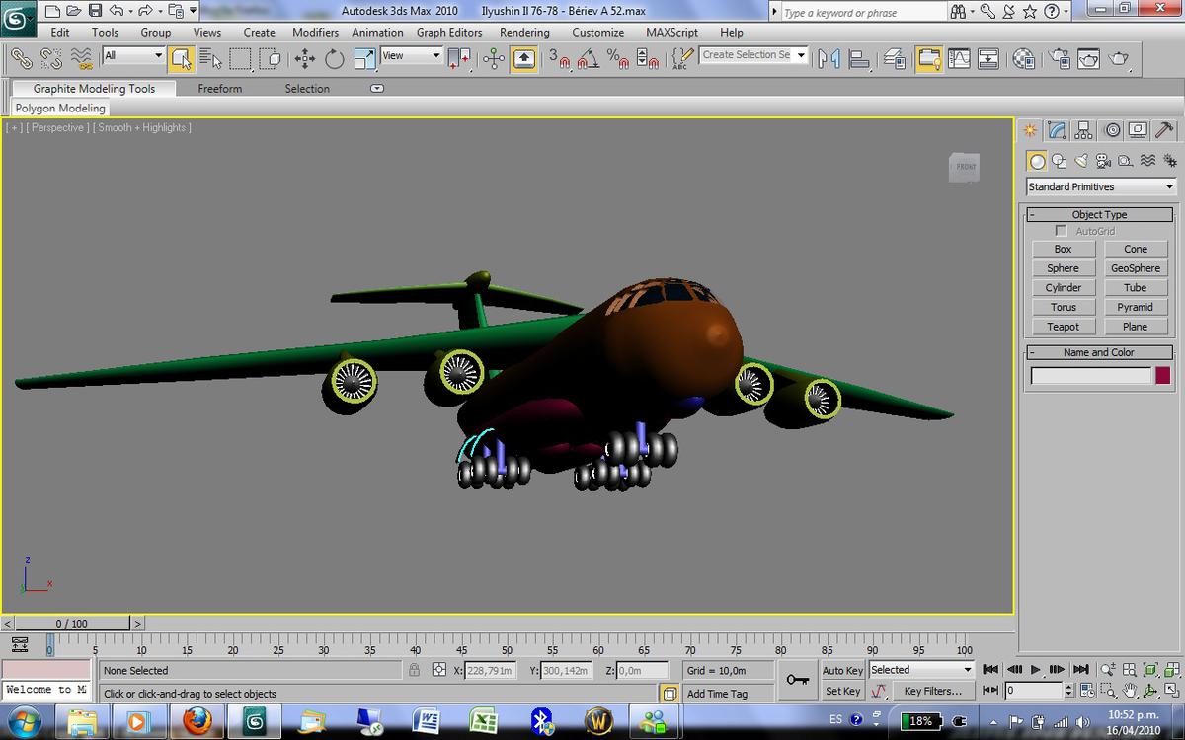
Task: Open Curve Editor icon
Action: [959, 59]
